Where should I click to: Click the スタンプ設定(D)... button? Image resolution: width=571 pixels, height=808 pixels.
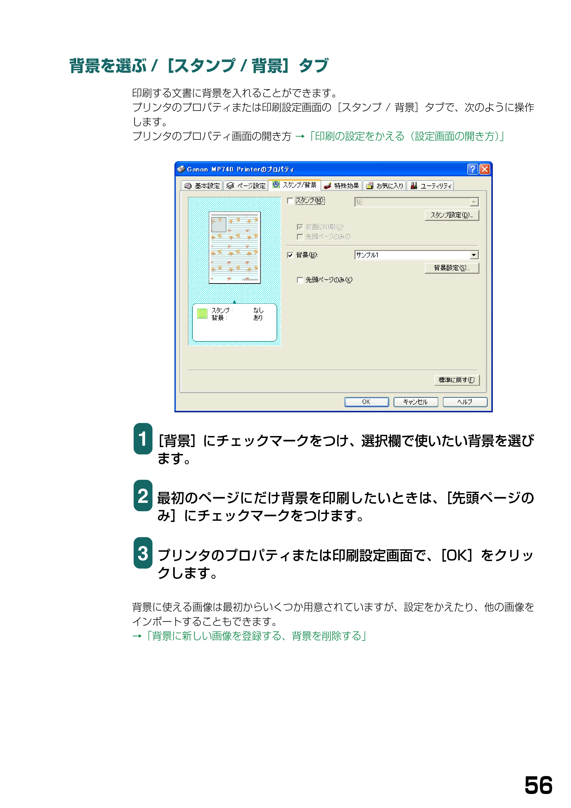[x=452, y=215]
